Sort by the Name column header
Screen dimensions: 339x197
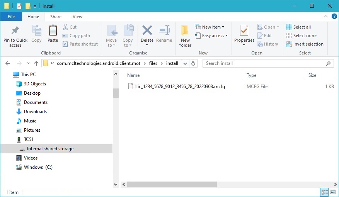(133, 75)
